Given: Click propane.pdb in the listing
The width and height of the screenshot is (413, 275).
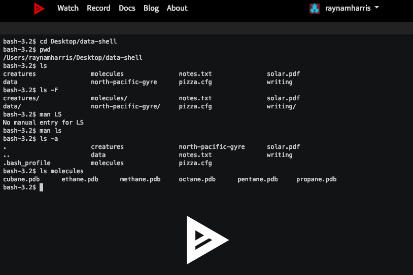Looking at the screenshot, I should [316, 179].
